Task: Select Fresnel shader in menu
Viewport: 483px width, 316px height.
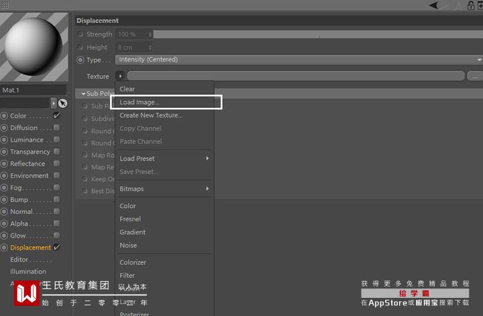Action: pyautogui.click(x=130, y=219)
